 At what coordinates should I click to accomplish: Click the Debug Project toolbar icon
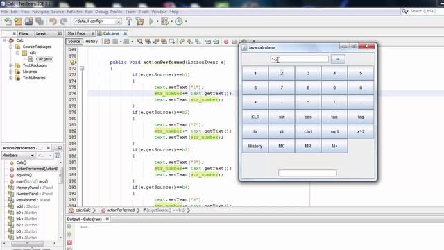164,22
